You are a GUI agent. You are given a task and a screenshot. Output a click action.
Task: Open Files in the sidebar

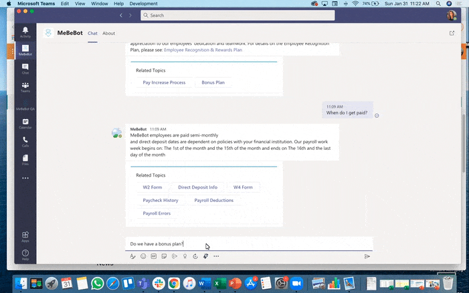click(25, 160)
